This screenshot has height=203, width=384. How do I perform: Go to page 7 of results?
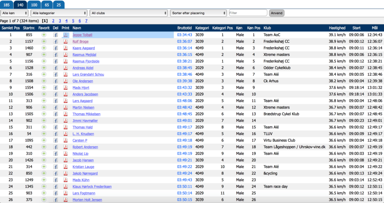point(86,21)
